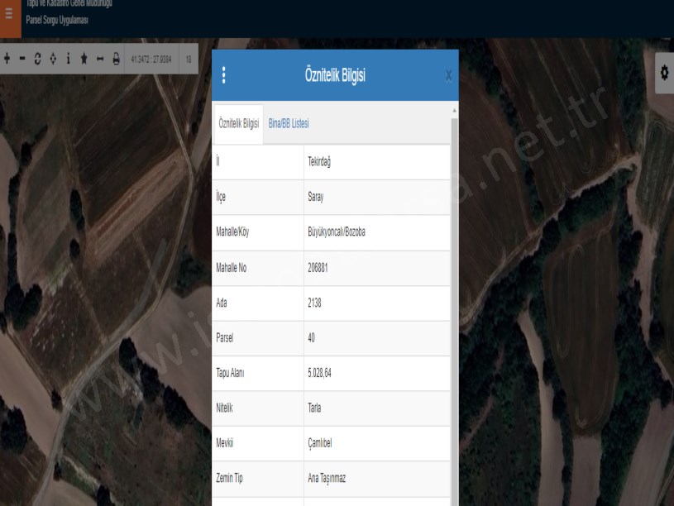Click the scrollbar up arrow in panel

[x=453, y=110]
